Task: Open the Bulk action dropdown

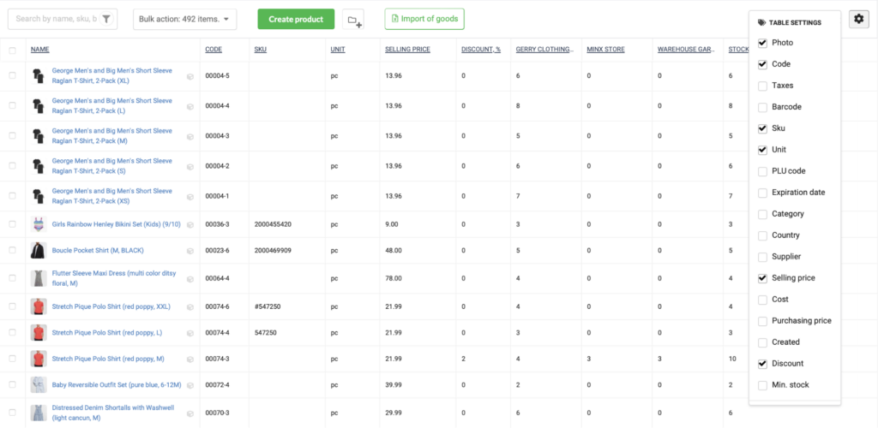Action: tap(185, 19)
